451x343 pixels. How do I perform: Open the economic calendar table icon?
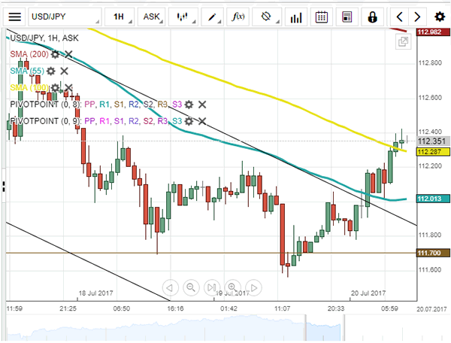click(x=347, y=17)
